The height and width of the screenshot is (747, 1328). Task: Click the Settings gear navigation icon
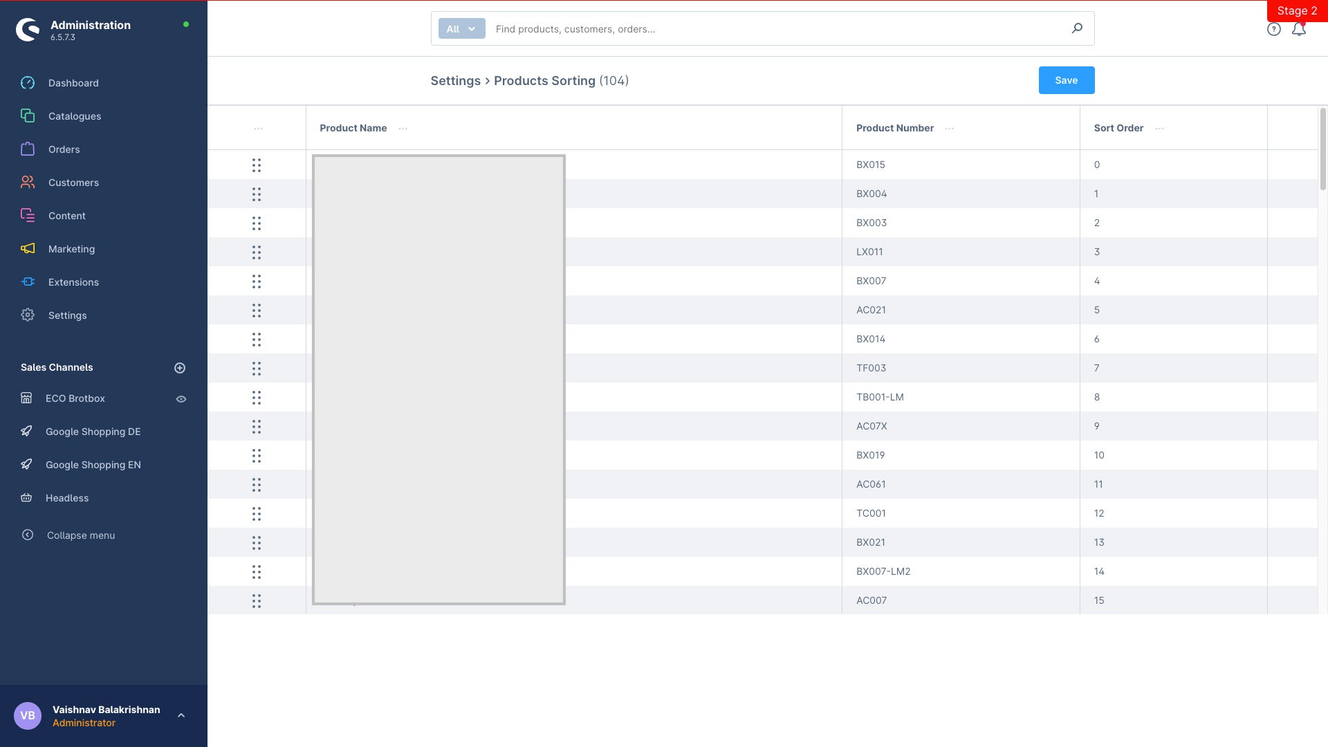[x=28, y=315]
